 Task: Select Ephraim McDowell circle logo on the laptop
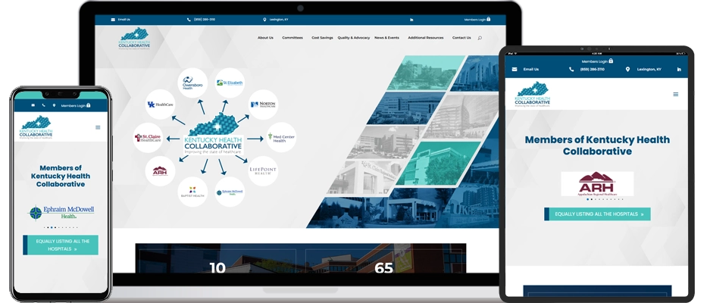(x=230, y=192)
